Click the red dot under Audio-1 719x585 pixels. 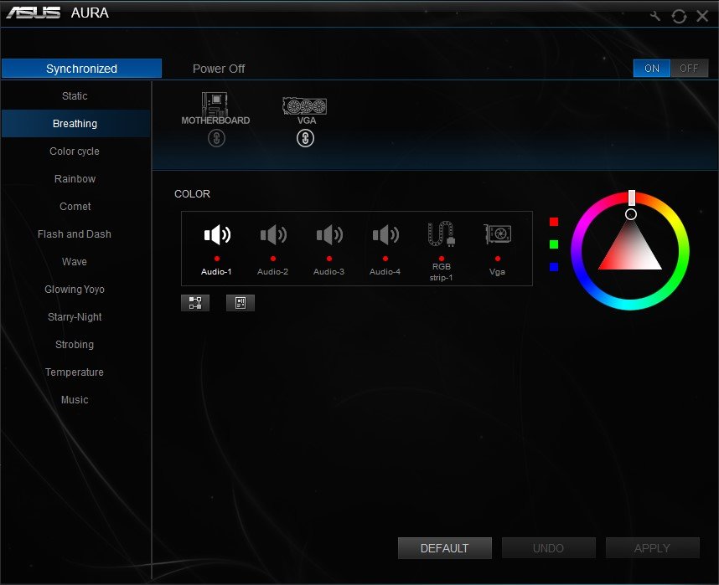pos(217,259)
